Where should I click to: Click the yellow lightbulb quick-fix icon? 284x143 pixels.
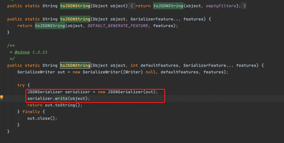[2, 97]
